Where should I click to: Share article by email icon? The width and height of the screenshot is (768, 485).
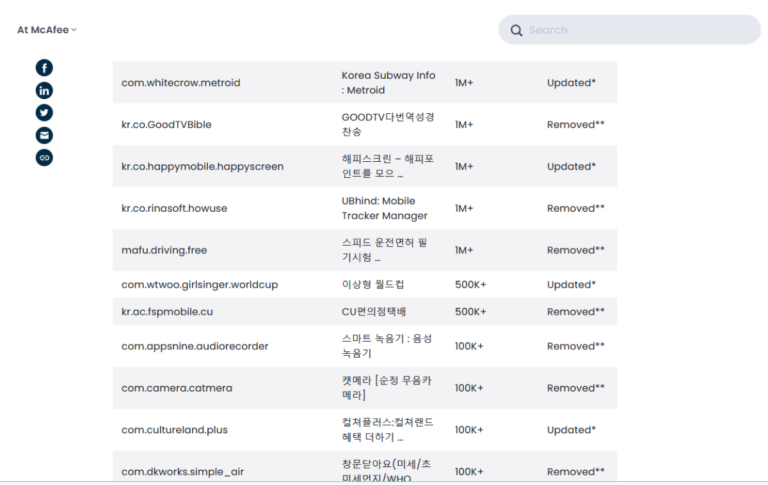pyautogui.click(x=44, y=135)
